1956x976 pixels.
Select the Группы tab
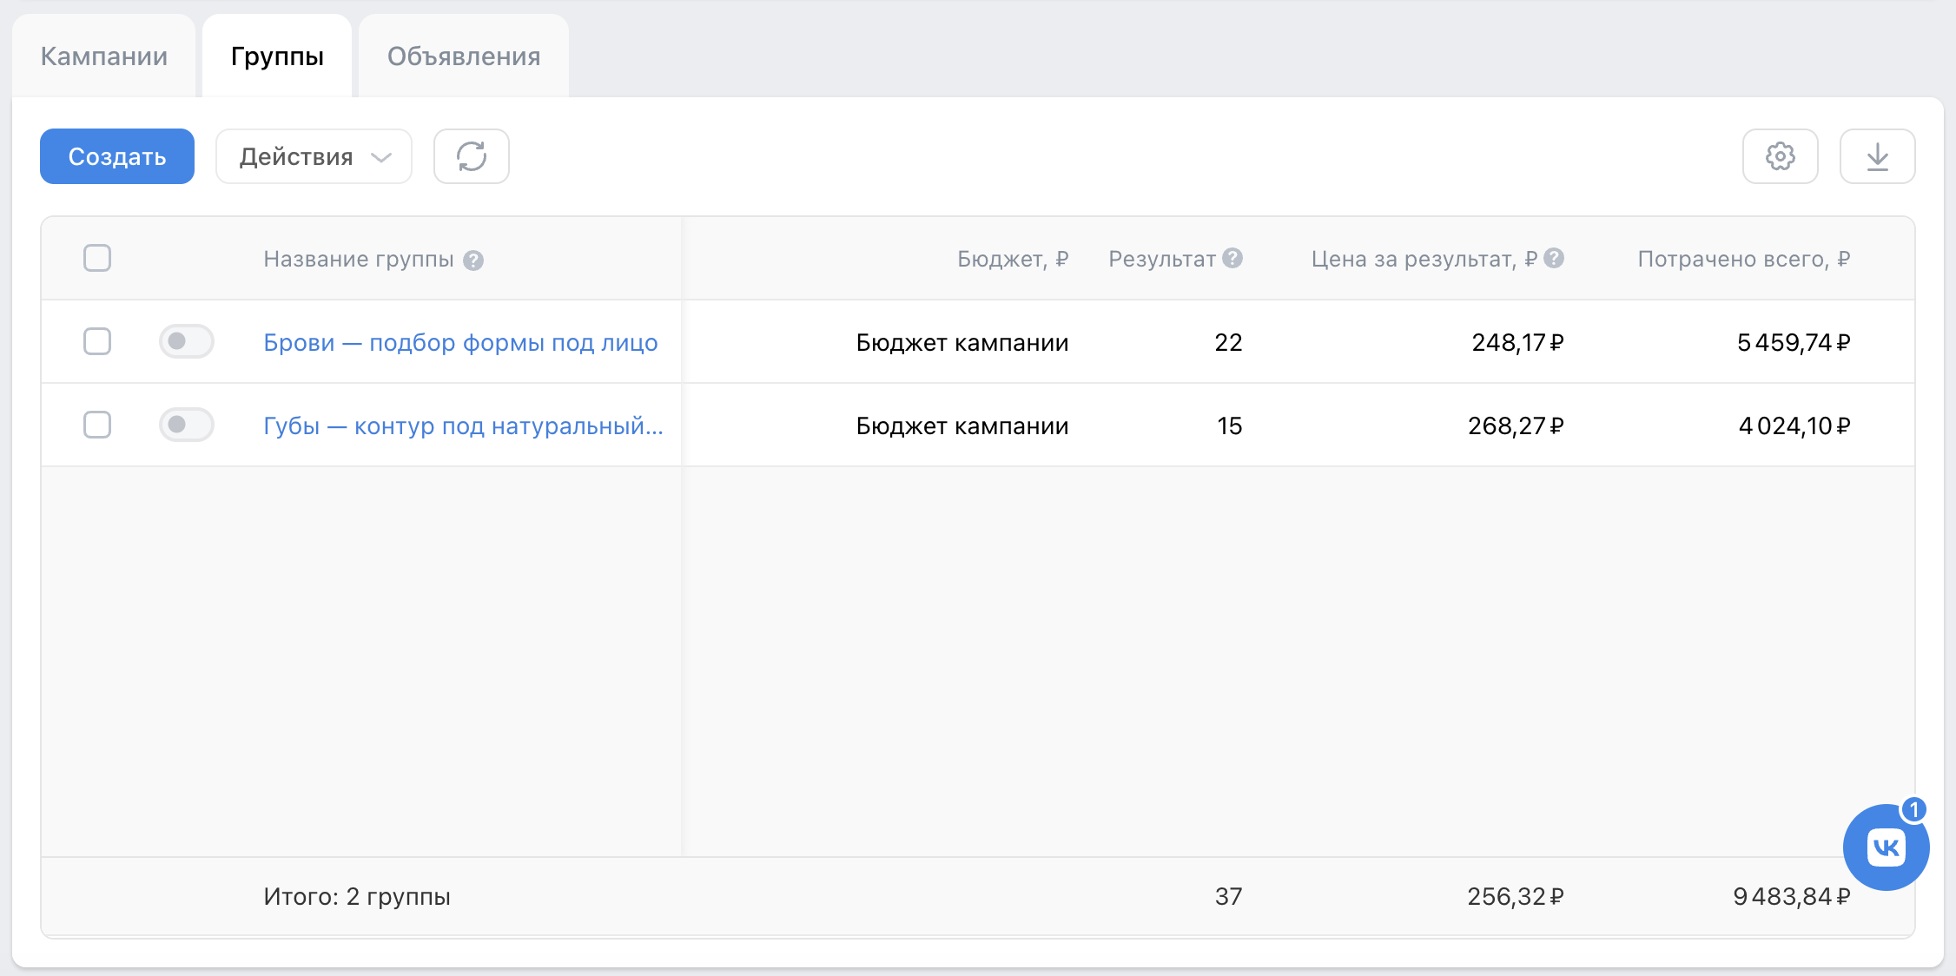277,56
